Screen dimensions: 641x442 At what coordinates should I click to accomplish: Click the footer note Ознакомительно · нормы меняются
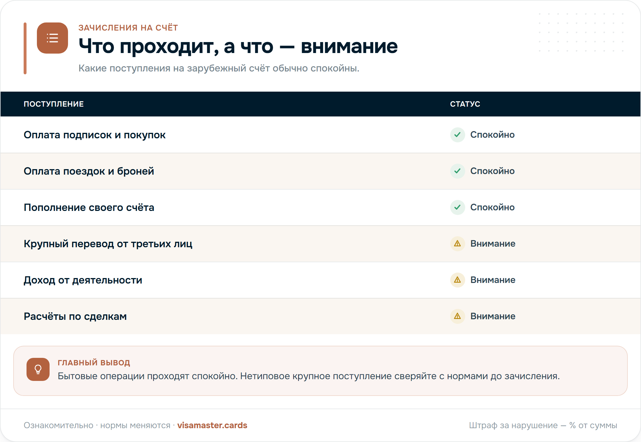point(97,425)
